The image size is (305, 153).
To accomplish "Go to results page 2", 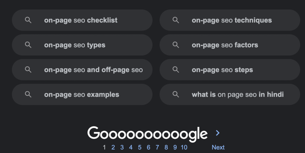I will 113,147.
